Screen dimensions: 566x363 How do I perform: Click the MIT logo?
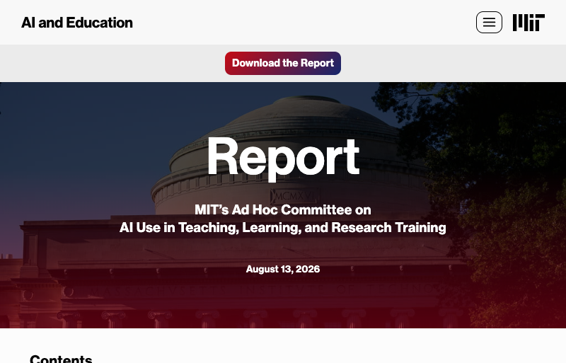(x=529, y=23)
